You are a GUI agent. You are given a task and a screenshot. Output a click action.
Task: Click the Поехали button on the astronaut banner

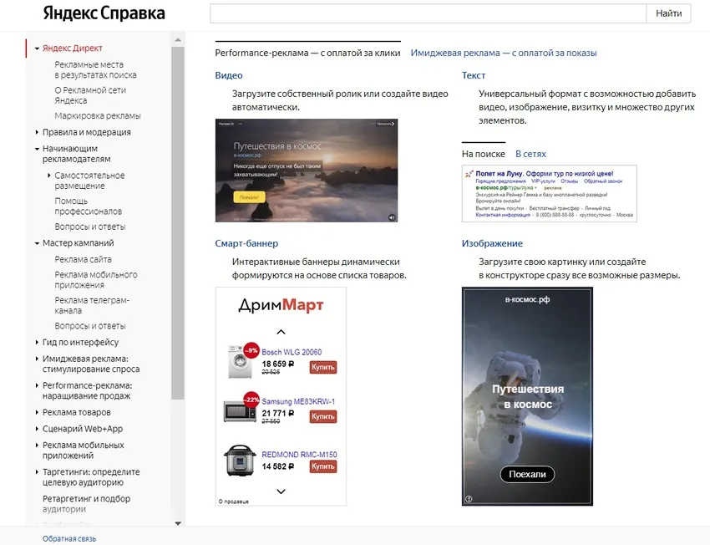pyautogui.click(x=529, y=474)
